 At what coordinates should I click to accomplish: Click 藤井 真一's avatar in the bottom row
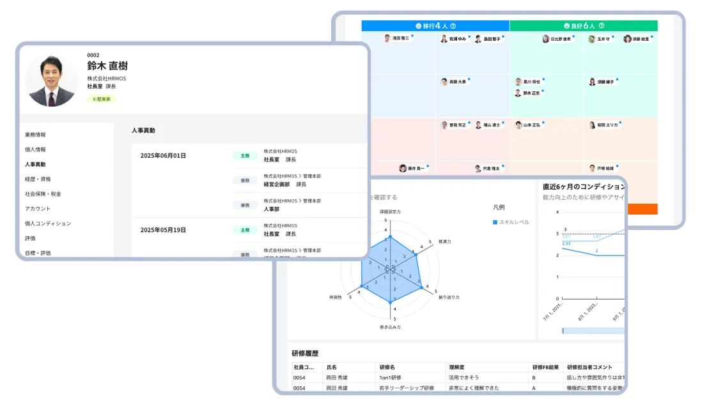[403, 169]
